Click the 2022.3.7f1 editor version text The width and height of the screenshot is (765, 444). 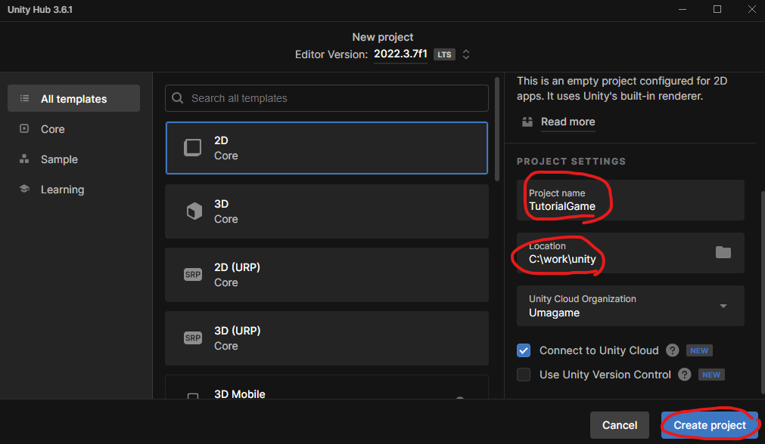[400, 54]
